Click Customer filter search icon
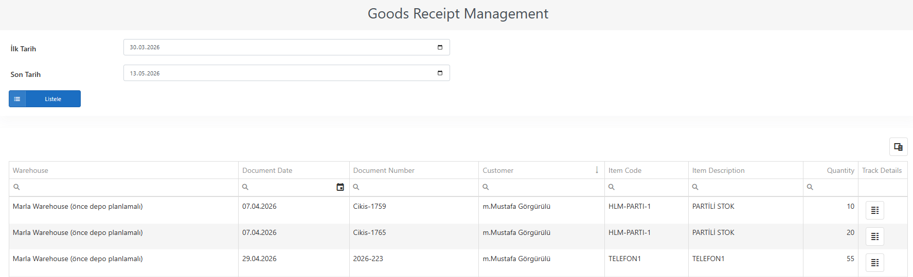 [x=486, y=187]
